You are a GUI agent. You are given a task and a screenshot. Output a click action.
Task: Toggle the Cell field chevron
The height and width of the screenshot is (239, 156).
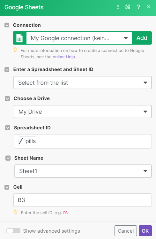tap(7, 187)
